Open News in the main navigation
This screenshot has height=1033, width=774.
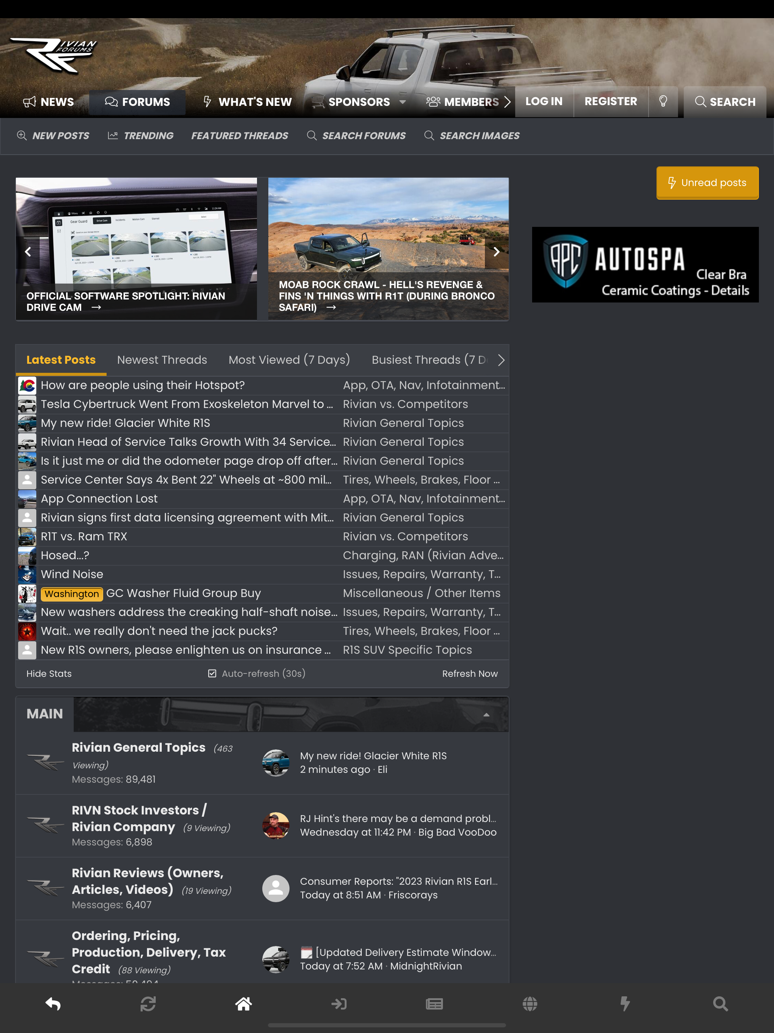[48, 102]
